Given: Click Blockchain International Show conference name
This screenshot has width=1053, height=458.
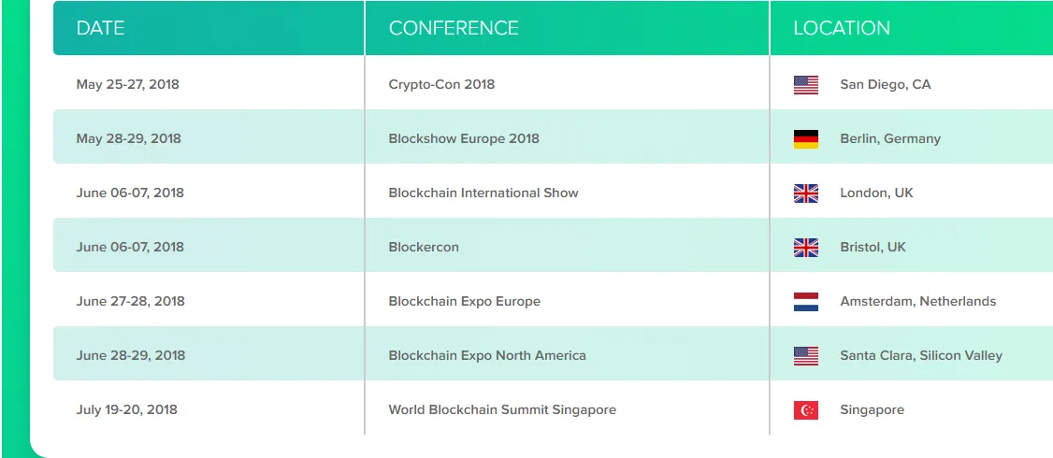Looking at the screenshot, I should (483, 193).
